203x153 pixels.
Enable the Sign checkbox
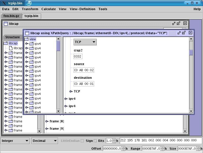(x=95, y=141)
